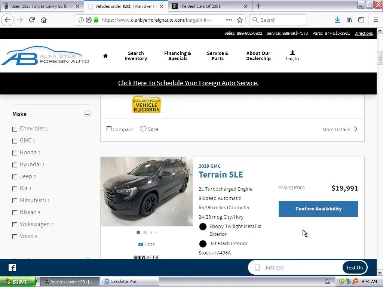Close the Toyota Camry tab

pyautogui.click(x=77, y=6)
